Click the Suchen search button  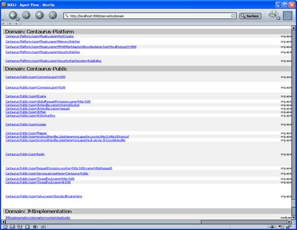[x=250, y=16]
